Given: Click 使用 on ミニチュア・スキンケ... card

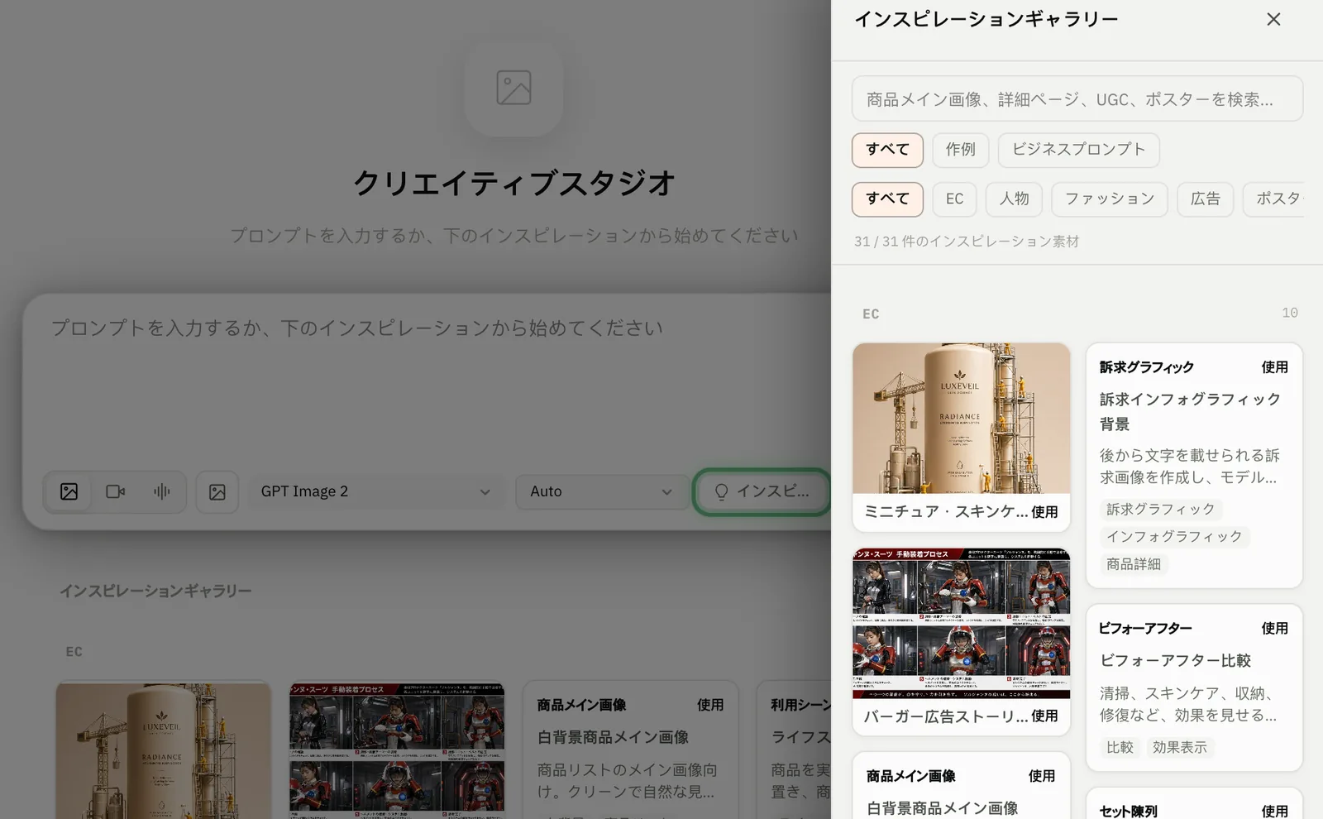Looking at the screenshot, I should pyautogui.click(x=1044, y=512).
